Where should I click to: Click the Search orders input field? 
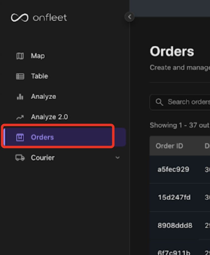[183, 102]
